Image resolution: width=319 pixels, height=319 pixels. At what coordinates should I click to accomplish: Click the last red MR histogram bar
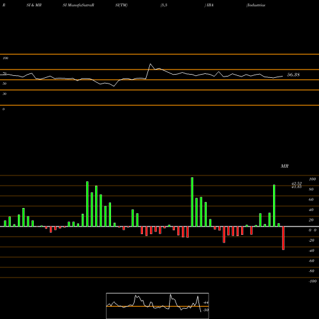click(283, 238)
